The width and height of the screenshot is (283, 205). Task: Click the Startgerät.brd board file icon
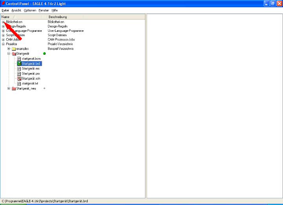(x=19, y=63)
